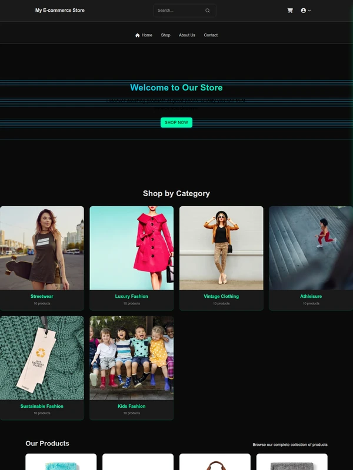Click the Our Products heading
The width and height of the screenshot is (353, 470).
pyautogui.click(x=47, y=444)
